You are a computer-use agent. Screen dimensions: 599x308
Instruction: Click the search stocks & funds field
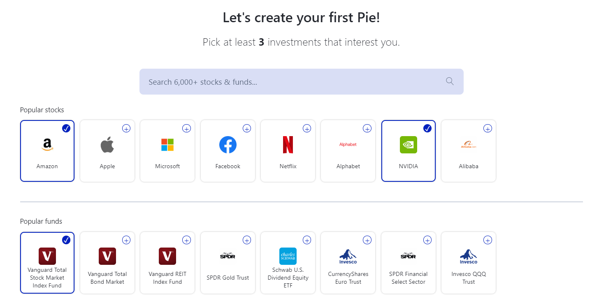(x=302, y=81)
